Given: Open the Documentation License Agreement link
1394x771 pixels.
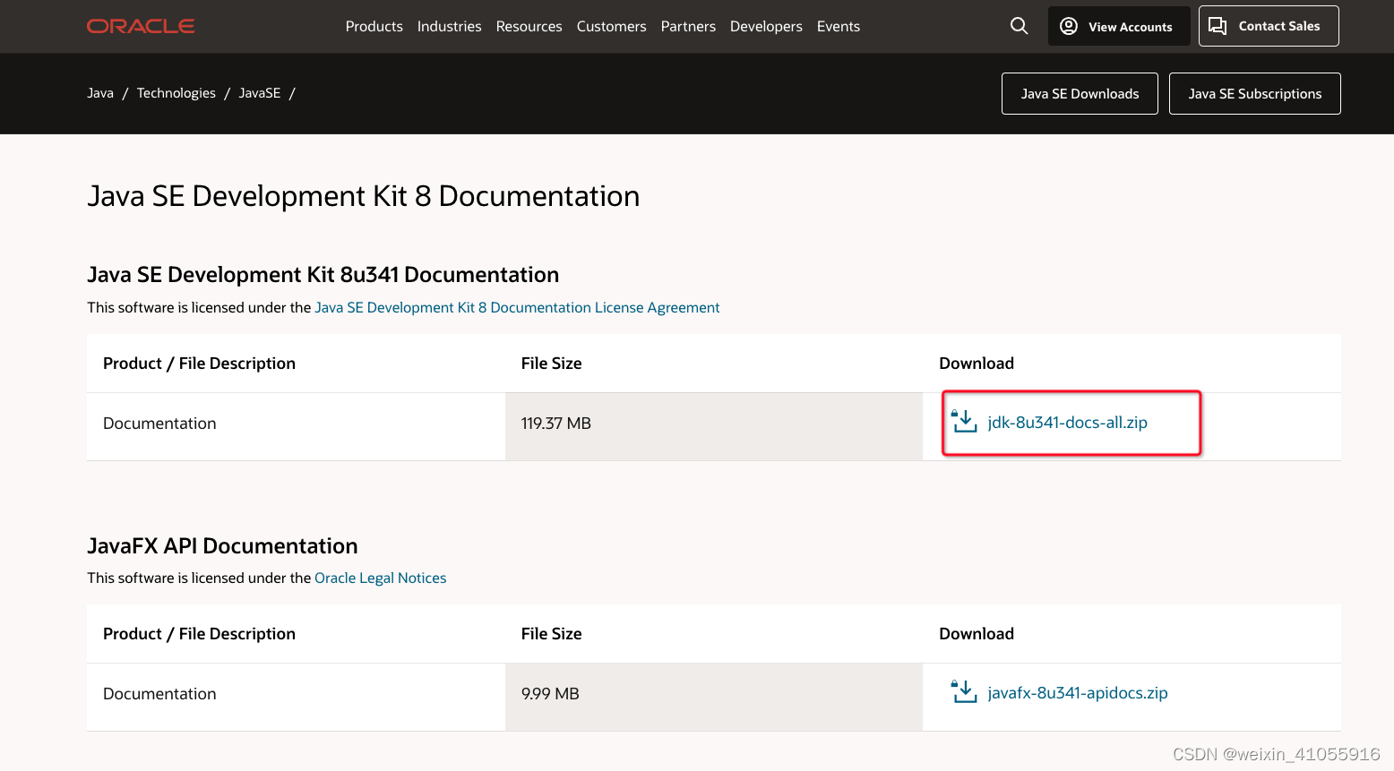Looking at the screenshot, I should point(517,308).
